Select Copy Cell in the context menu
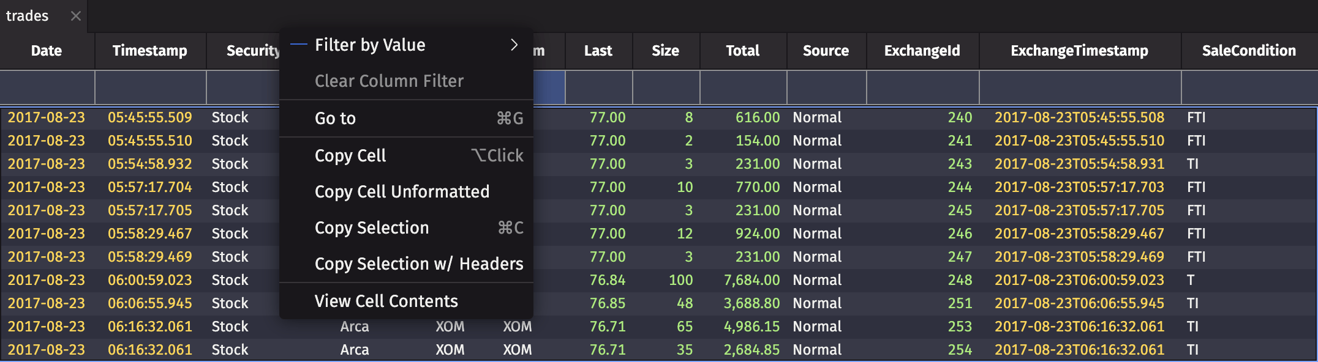The height and width of the screenshot is (362, 1318). point(350,155)
